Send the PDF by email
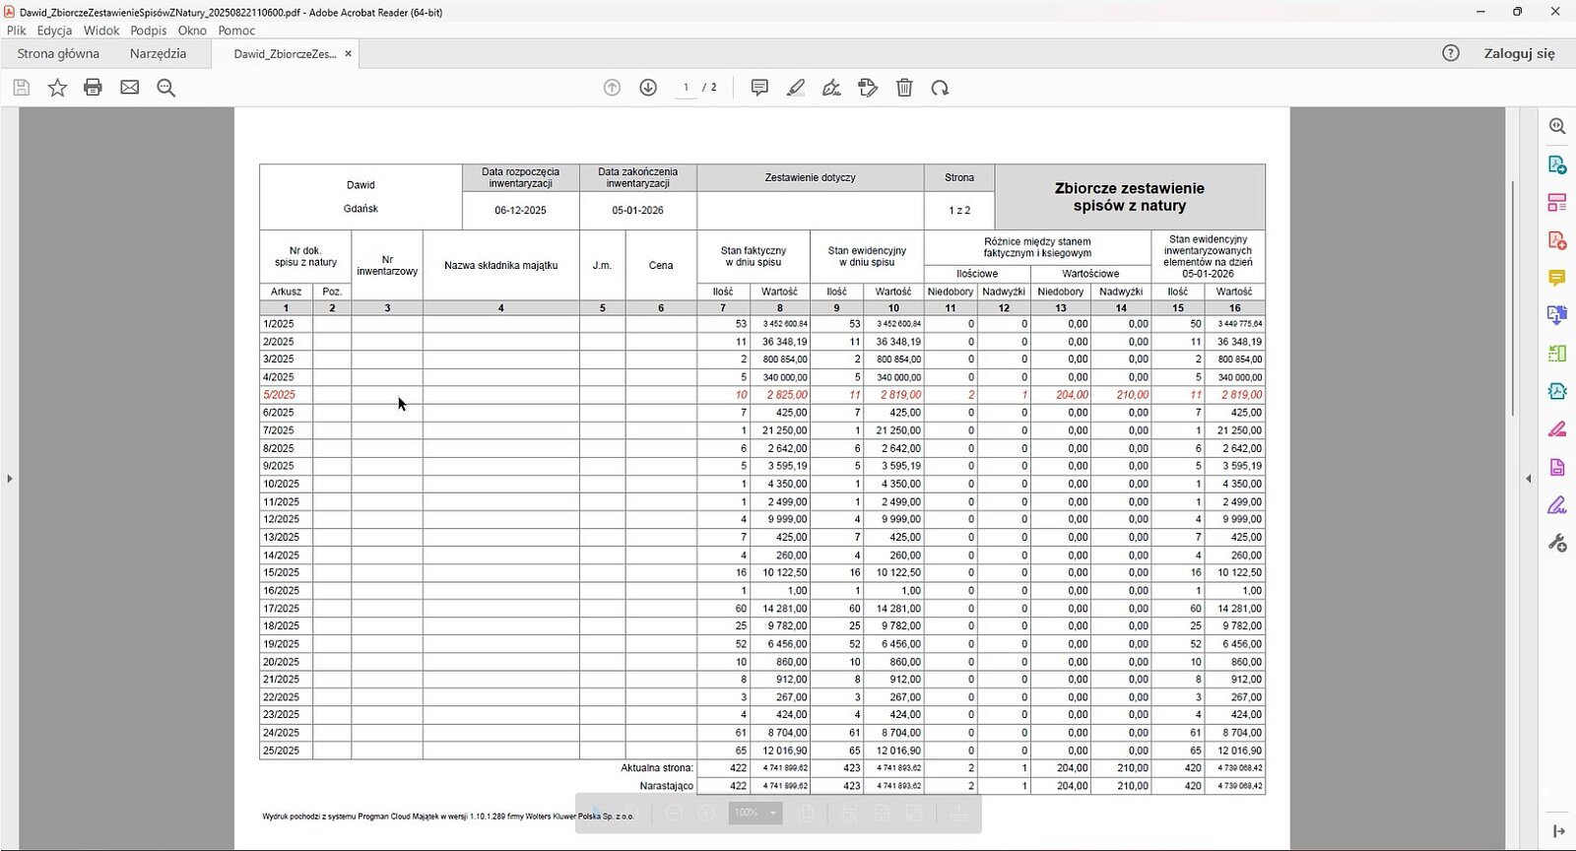The height and width of the screenshot is (851, 1576). (129, 88)
